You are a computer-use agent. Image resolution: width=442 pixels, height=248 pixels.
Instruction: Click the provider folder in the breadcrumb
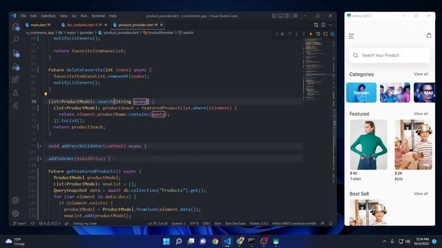[x=86, y=32]
